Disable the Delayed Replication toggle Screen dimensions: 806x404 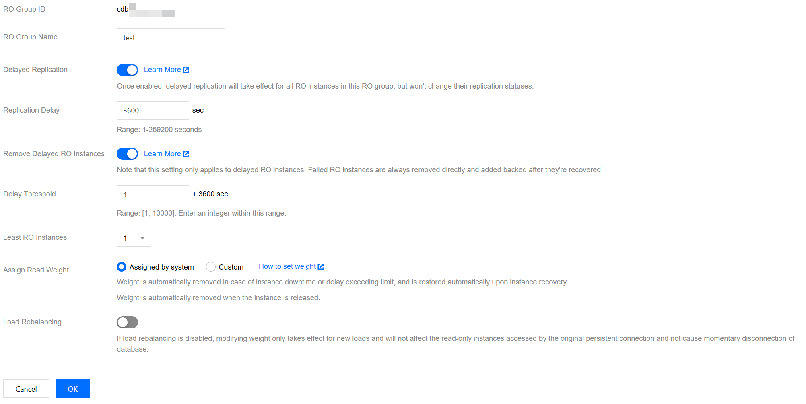[127, 70]
